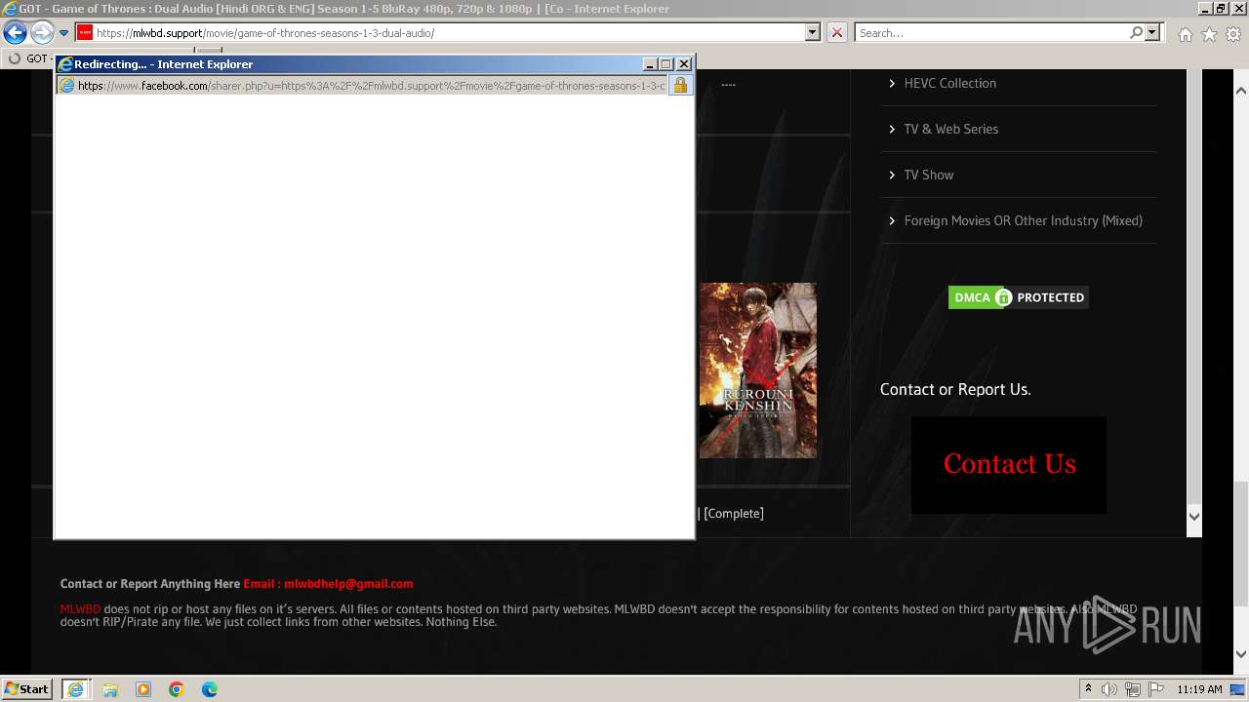Open the Tools gear icon

(1233, 34)
